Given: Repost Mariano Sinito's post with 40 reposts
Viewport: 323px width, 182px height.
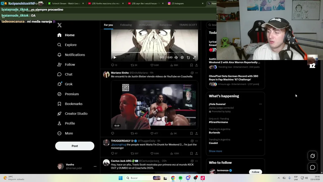Looking at the screenshot, I should tap(134, 133).
